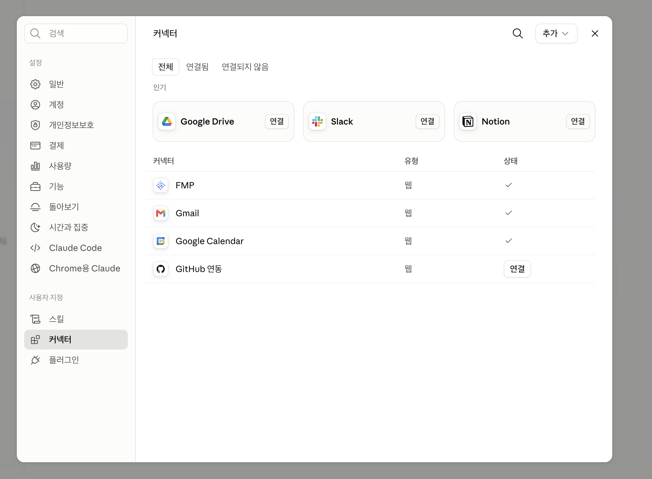Select the 전체 tab
Screen dimensions: 652x479
click(166, 67)
